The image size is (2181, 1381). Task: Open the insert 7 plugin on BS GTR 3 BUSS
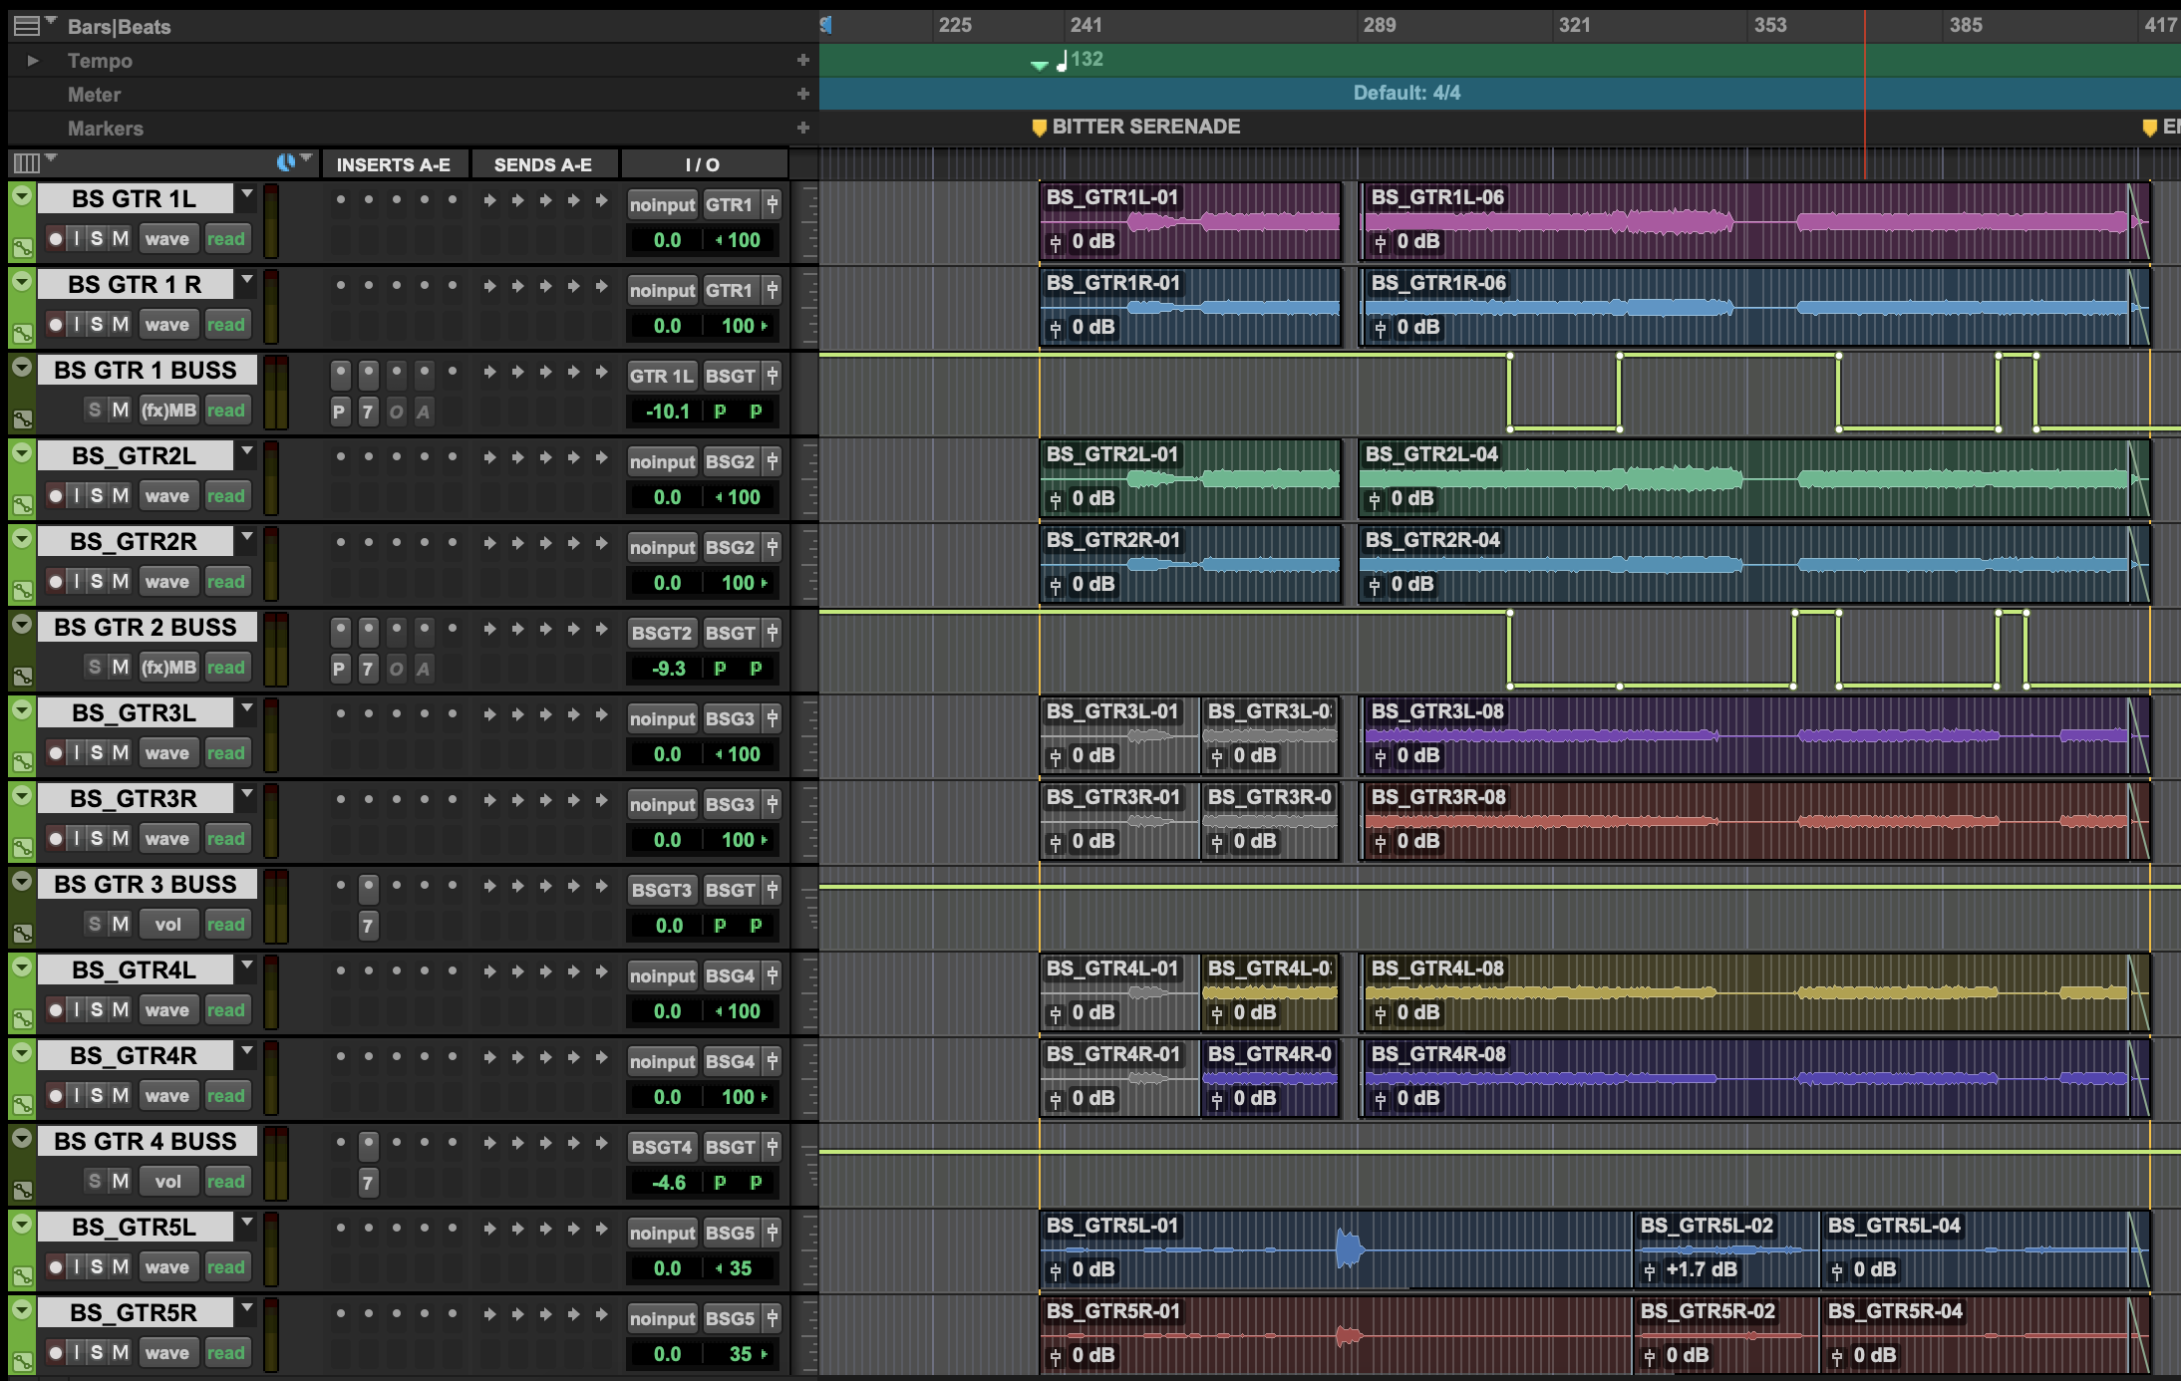[x=368, y=926]
